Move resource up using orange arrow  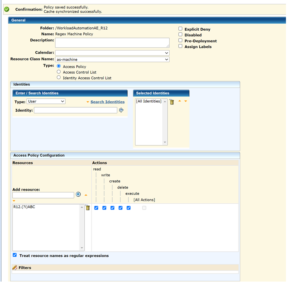86,195
